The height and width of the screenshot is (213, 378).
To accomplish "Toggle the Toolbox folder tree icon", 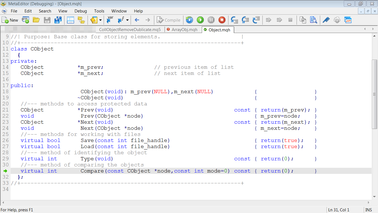I will (x=81, y=20).
